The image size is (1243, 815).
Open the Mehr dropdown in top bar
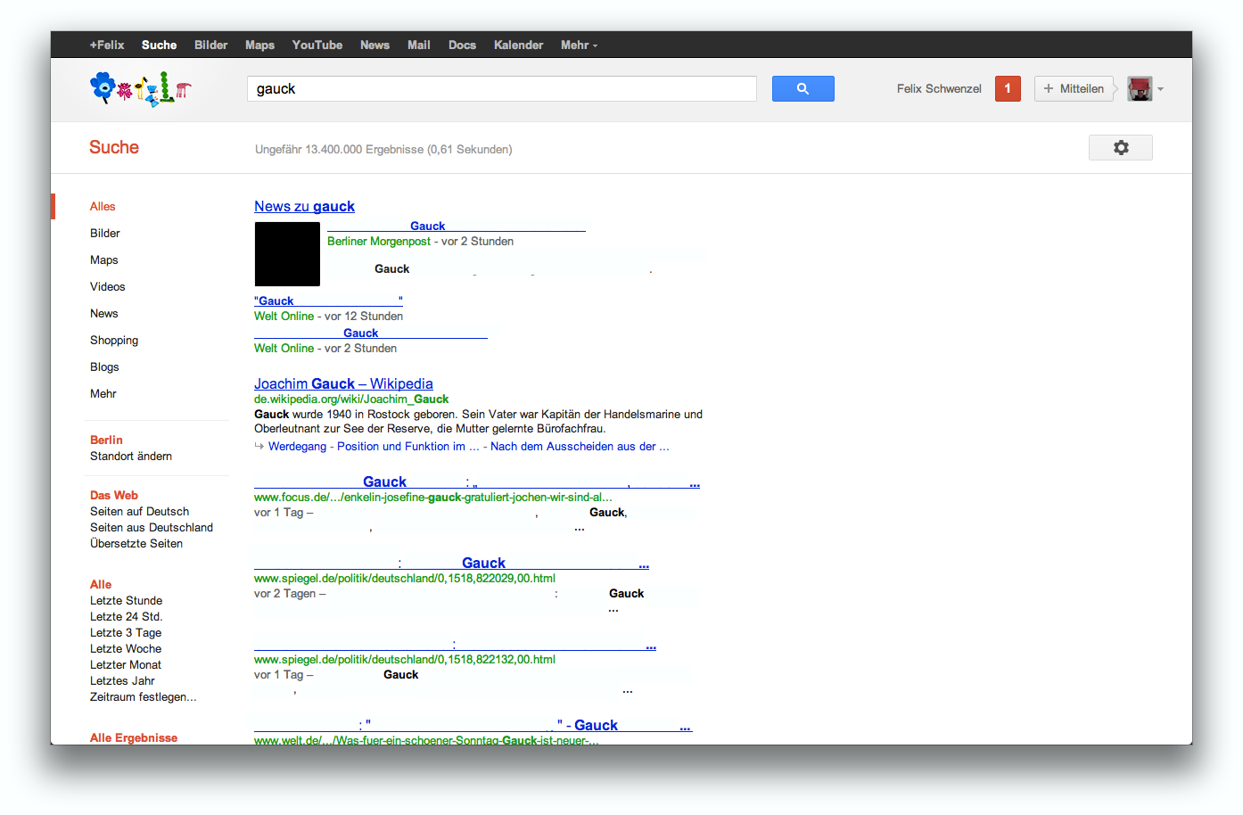click(x=579, y=45)
